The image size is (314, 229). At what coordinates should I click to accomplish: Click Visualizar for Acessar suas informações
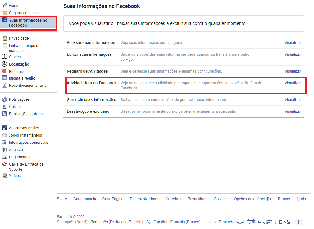coord(293,42)
